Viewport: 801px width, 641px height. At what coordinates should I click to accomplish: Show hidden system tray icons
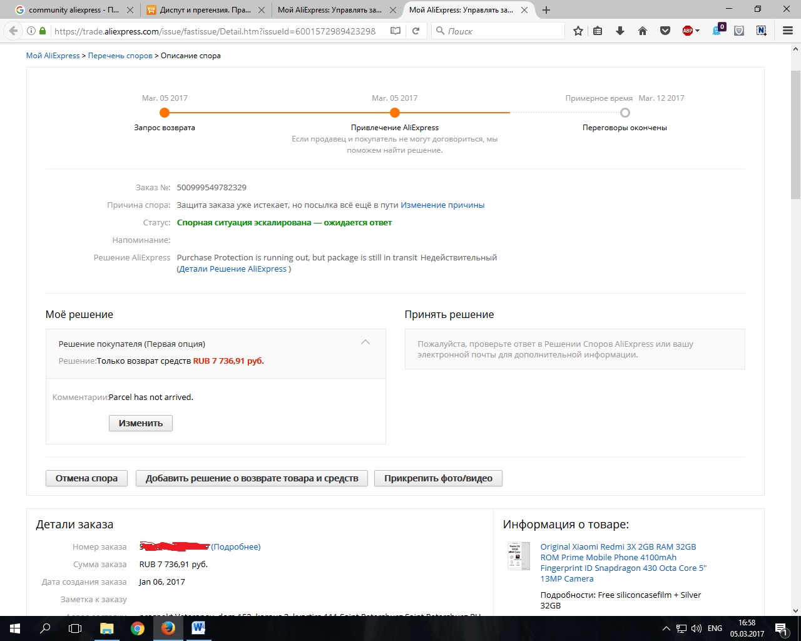666,628
